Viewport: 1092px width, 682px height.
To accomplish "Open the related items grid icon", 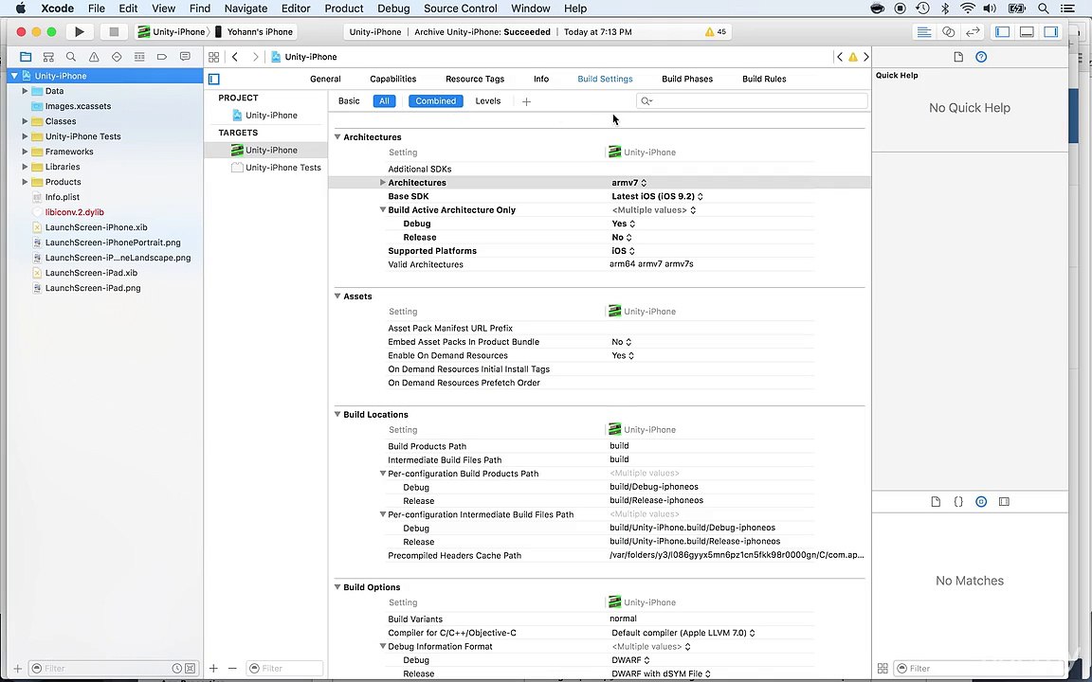I will tap(214, 57).
